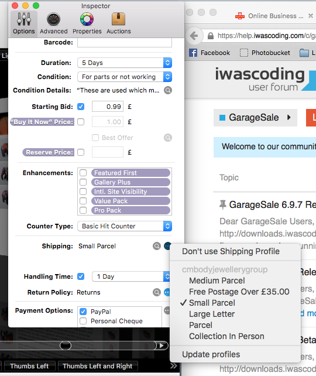This screenshot has height=376, width=316.
Task: Click the Shipping profile action button
Action: coord(167,246)
